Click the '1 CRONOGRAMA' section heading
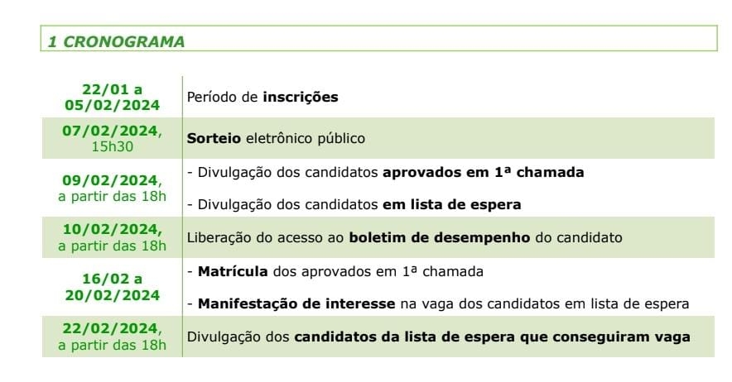The width and height of the screenshot is (732, 382). point(116,41)
